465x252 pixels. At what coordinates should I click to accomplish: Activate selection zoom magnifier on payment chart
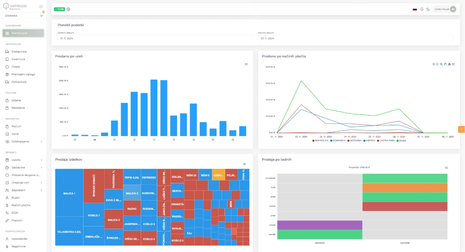pos(441,64)
